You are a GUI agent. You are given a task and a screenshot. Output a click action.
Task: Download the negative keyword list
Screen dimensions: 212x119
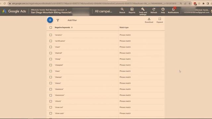[149, 20]
